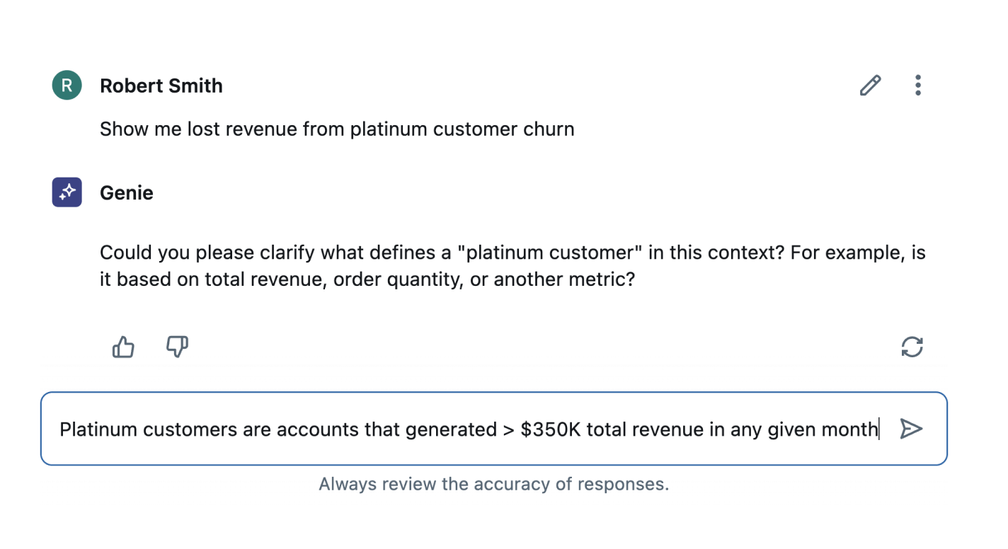Focus the chat message input field

tap(467, 429)
